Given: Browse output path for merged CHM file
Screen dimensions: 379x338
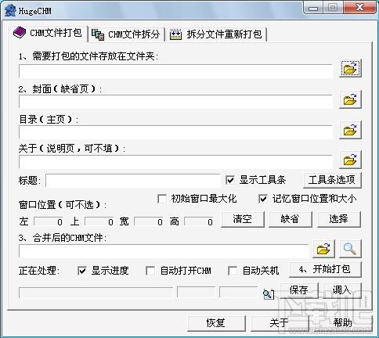Looking at the screenshot, I should [323, 249].
